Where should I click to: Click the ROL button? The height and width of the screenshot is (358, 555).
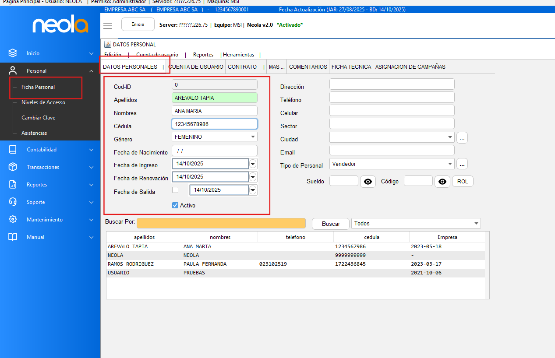tap(463, 182)
